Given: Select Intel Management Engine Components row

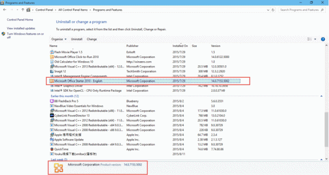Looking at the screenshot, I should coord(144,76).
